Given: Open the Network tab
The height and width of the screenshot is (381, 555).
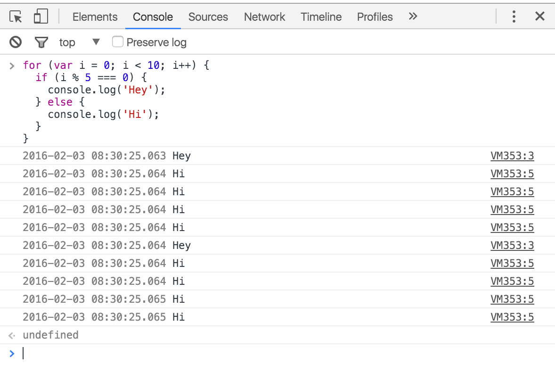Looking at the screenshot, I should pyautogui.click(x=264, y=17).
